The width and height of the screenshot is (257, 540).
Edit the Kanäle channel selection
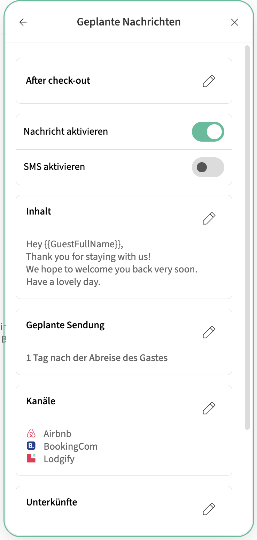(209, 408)
